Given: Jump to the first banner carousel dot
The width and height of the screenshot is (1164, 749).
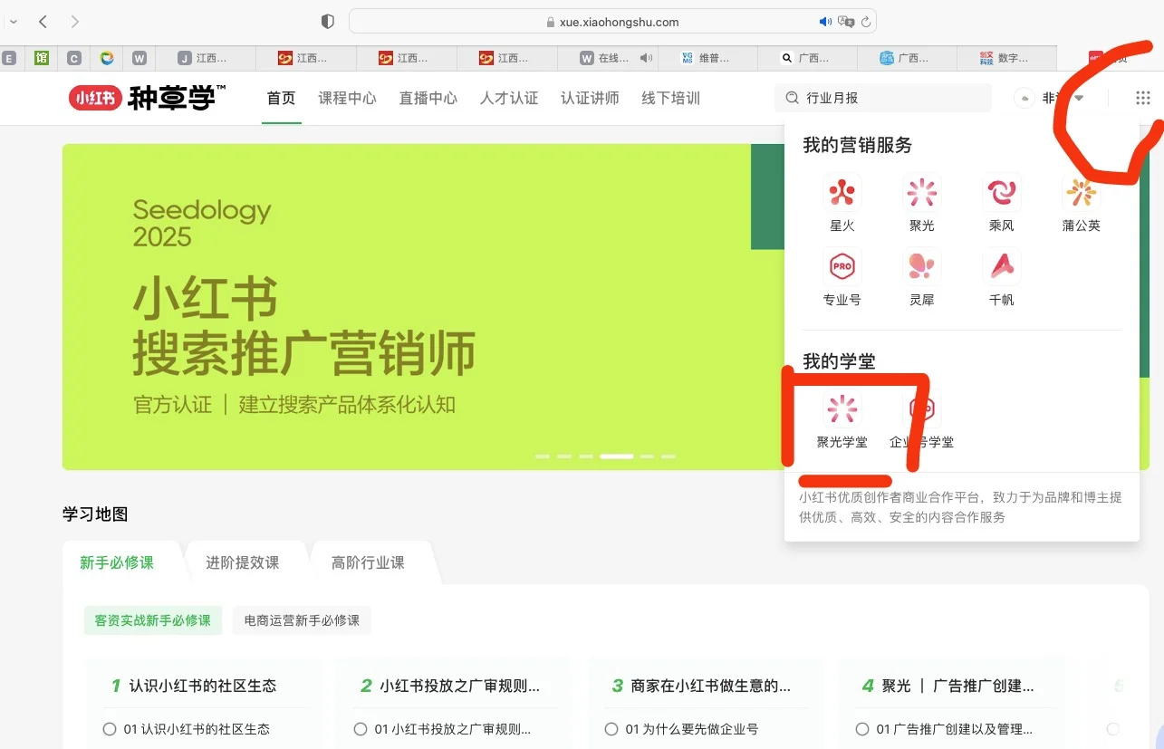Looking at the screenshot, I should click(543, 456).
